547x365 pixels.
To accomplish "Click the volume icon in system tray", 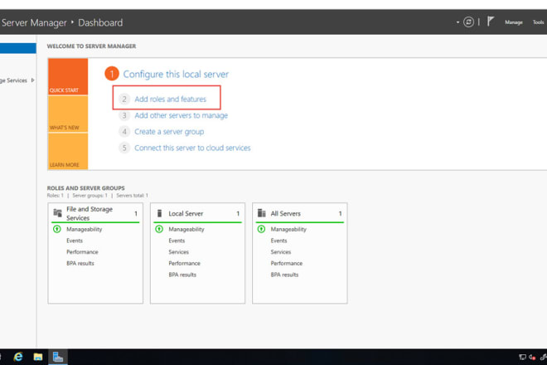I will click(532, 357).
